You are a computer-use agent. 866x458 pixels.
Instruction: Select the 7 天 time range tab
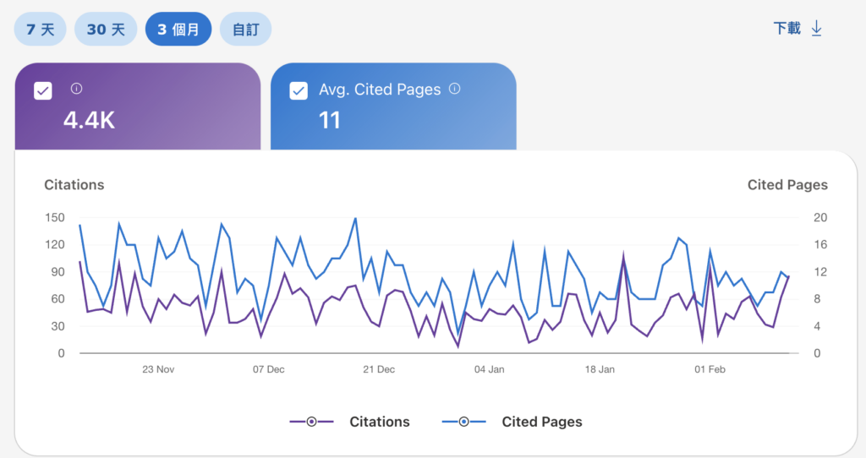click(x=40, y=30)
